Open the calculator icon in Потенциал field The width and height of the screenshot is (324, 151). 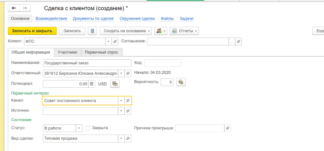pos(92,84)
